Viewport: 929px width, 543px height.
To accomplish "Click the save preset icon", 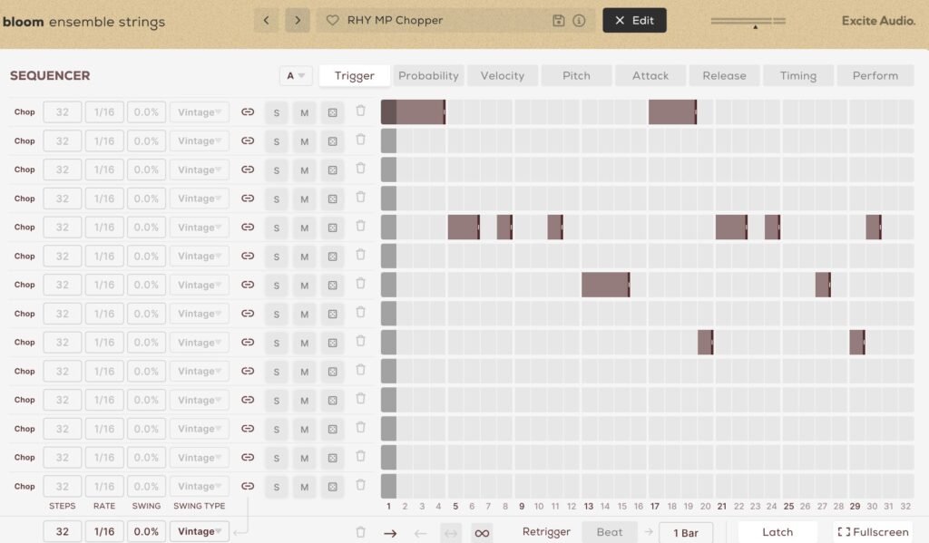I will coord(559,20).
